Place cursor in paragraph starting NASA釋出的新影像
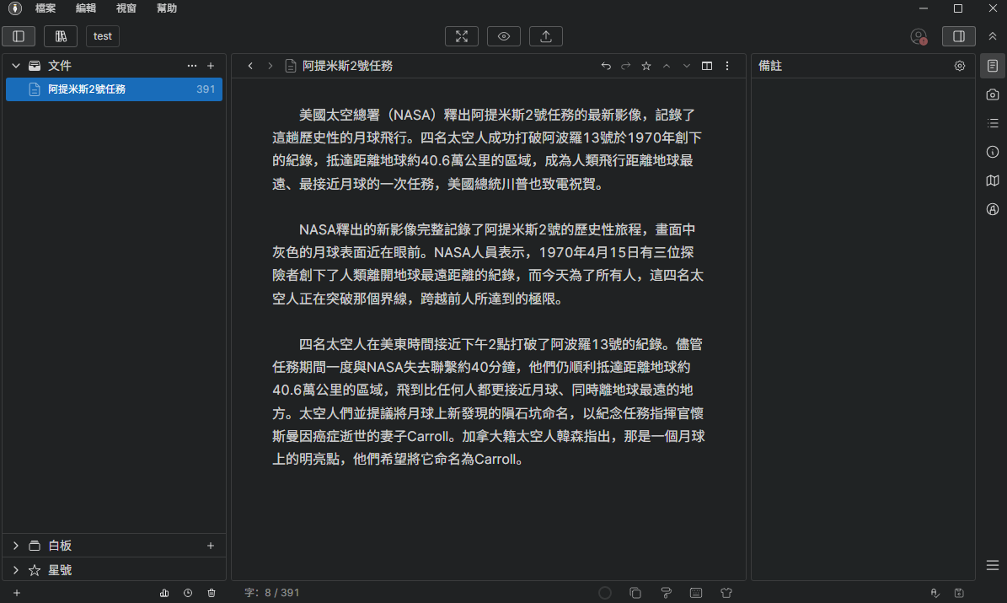The image size is (1007, 603). click(x=488, y=264)
